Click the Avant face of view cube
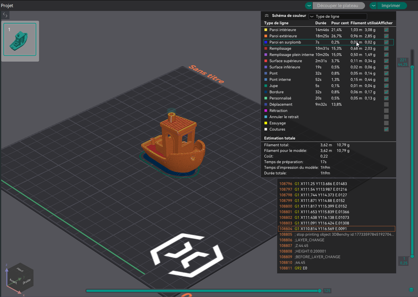The image size is (418, 297). 13,281
